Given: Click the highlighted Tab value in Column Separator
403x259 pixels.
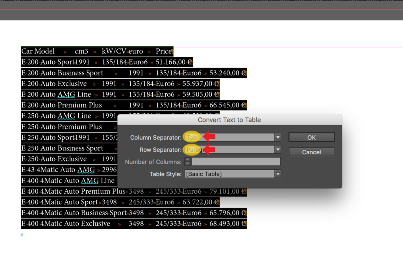Looking at the screenshot, I should (191, 137).
